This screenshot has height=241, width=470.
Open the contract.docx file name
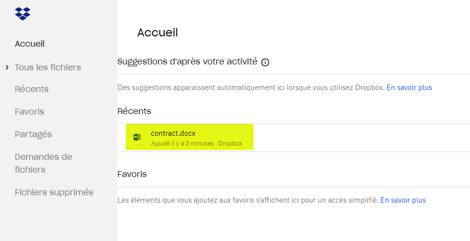(173, 133)
